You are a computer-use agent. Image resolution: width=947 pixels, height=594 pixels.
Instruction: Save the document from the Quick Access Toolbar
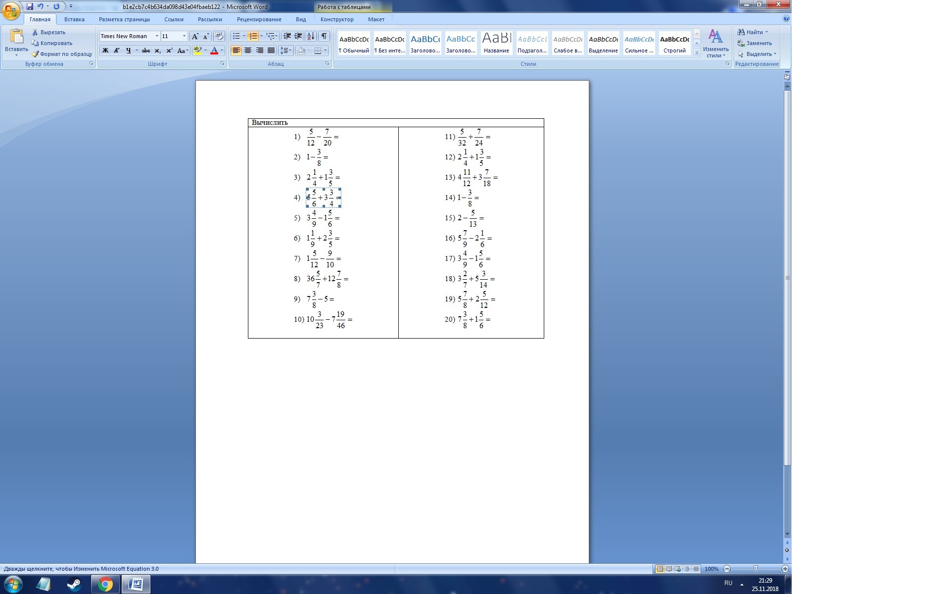pyautogui.click(x=30, y=6)
